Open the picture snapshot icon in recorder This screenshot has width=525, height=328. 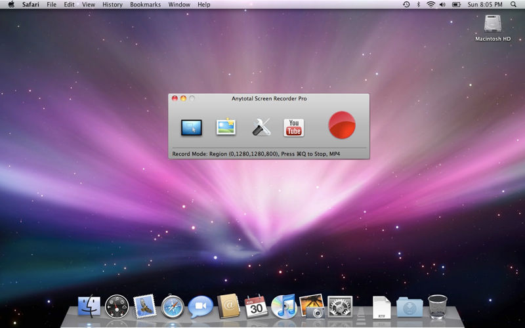click(226, 127)
